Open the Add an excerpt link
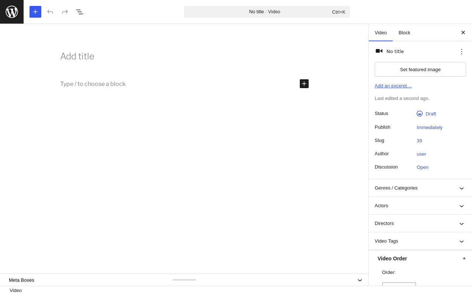This screenshot has height=295, width=472. point(393,86)
